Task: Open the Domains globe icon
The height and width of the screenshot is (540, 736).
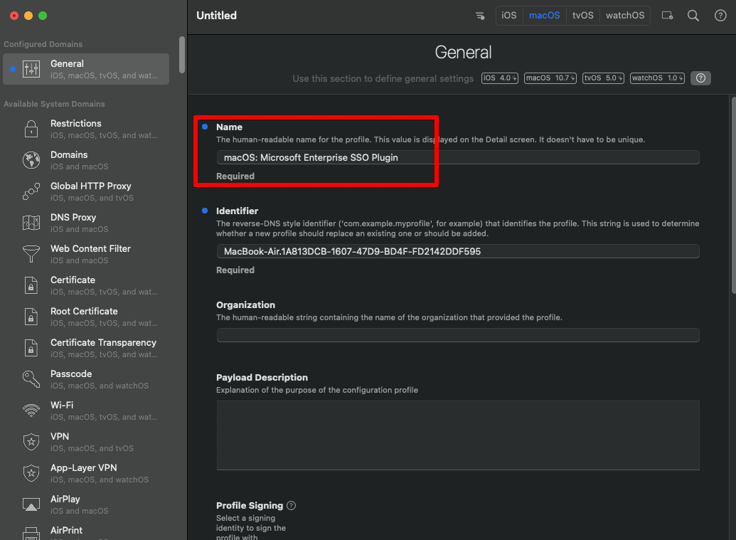Action: click(31, 160)
